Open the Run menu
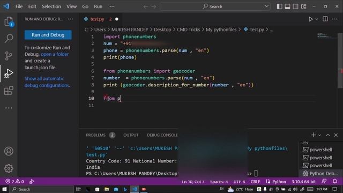The image size is (343, 193). tap(98, 6)
